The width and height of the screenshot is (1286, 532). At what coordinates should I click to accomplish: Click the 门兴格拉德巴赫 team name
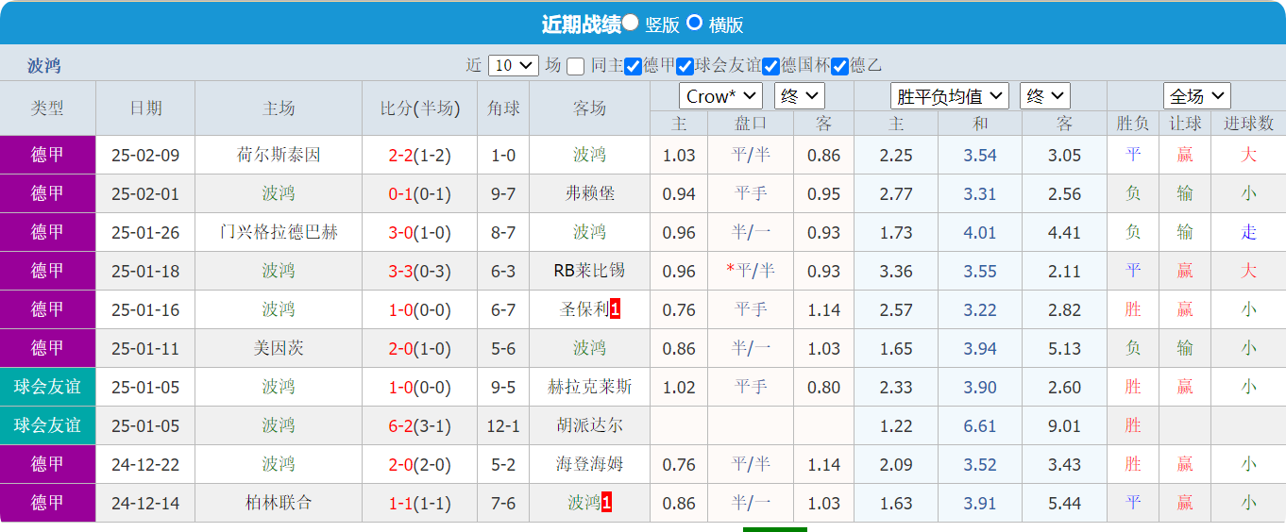pyautogui.click(x=279, y=232)
